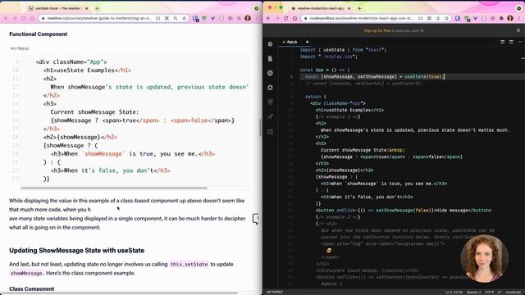This screenshot has width=525, height=295.
Task: Click 'useState(true)' in the editor line 5
Action: (423, 76)
